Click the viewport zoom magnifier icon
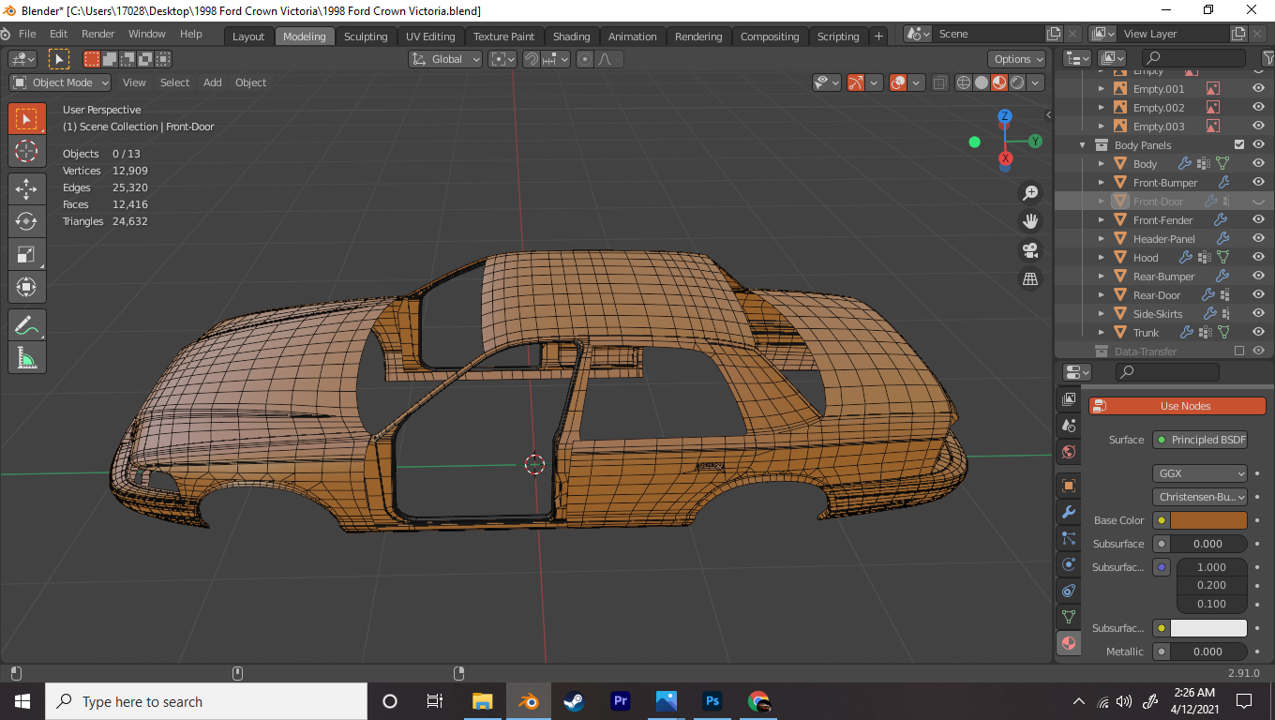This screenshot has width=1275, height=720. point(1030,193)
